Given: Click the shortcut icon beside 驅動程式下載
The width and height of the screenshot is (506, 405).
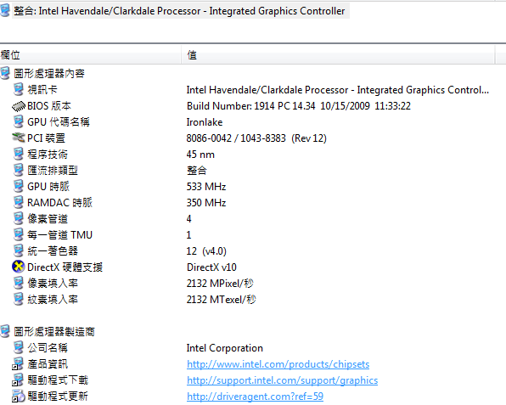Looking at the screenshot, I should (18, 380).
